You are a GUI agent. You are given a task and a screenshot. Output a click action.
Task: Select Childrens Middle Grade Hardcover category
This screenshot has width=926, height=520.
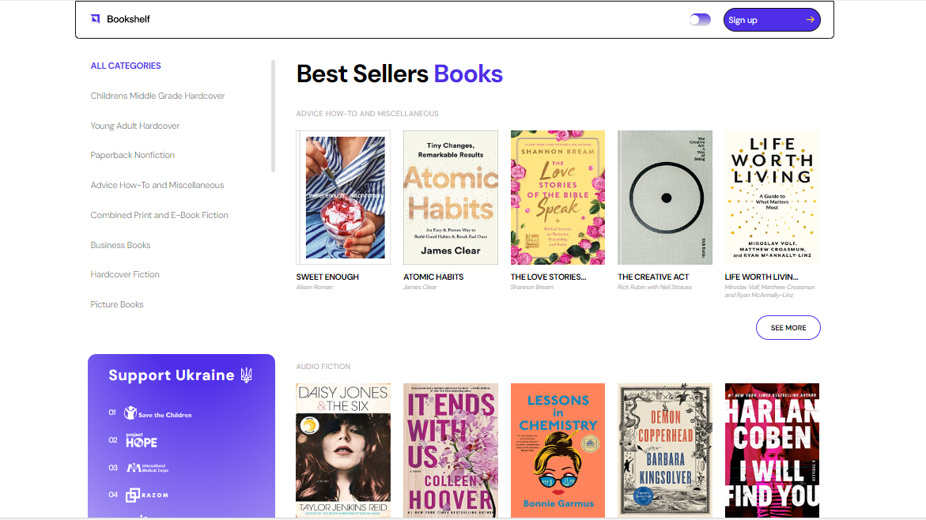coord(157,96)
